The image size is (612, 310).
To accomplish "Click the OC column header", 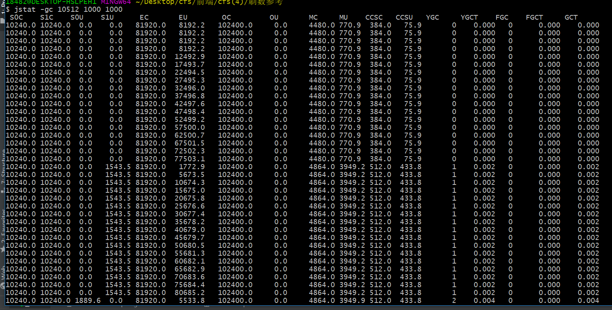I will [227, 17].
